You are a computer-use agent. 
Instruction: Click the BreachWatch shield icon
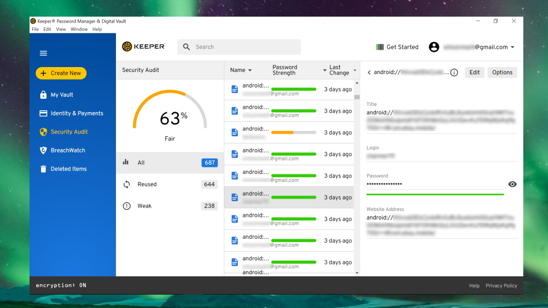[43, 150]
